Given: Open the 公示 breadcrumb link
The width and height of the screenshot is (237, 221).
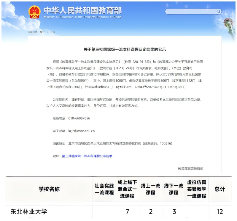Looking at the screenshot, I should click(x=52, y=32).
